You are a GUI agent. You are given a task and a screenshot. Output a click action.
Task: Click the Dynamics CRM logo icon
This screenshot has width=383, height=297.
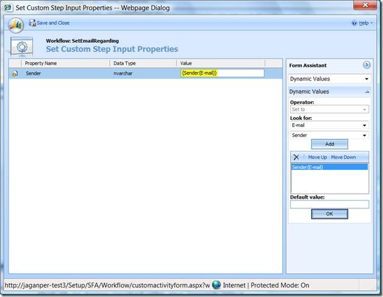(16, 24)
